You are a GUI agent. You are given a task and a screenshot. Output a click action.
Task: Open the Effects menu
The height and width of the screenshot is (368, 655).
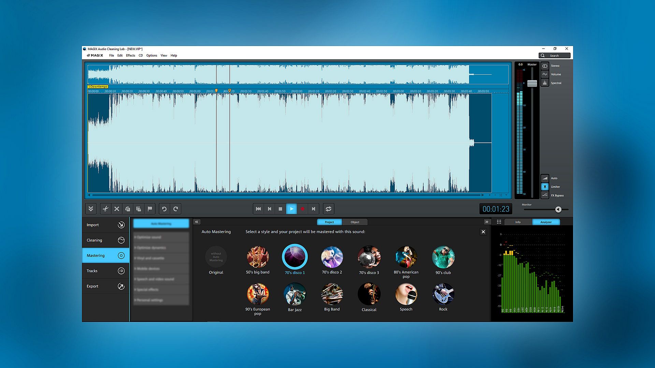pyautogui.click(x=130, y=56)
